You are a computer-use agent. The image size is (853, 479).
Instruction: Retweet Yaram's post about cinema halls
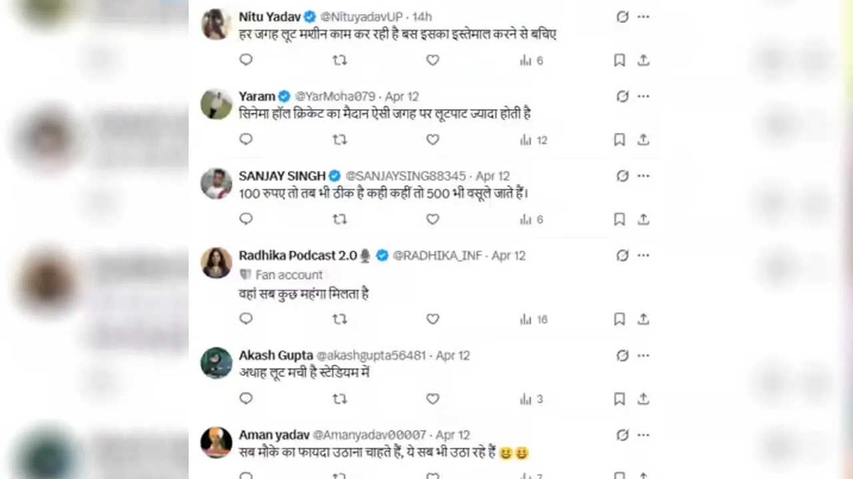pyautogui.click(x=339, y=140)
